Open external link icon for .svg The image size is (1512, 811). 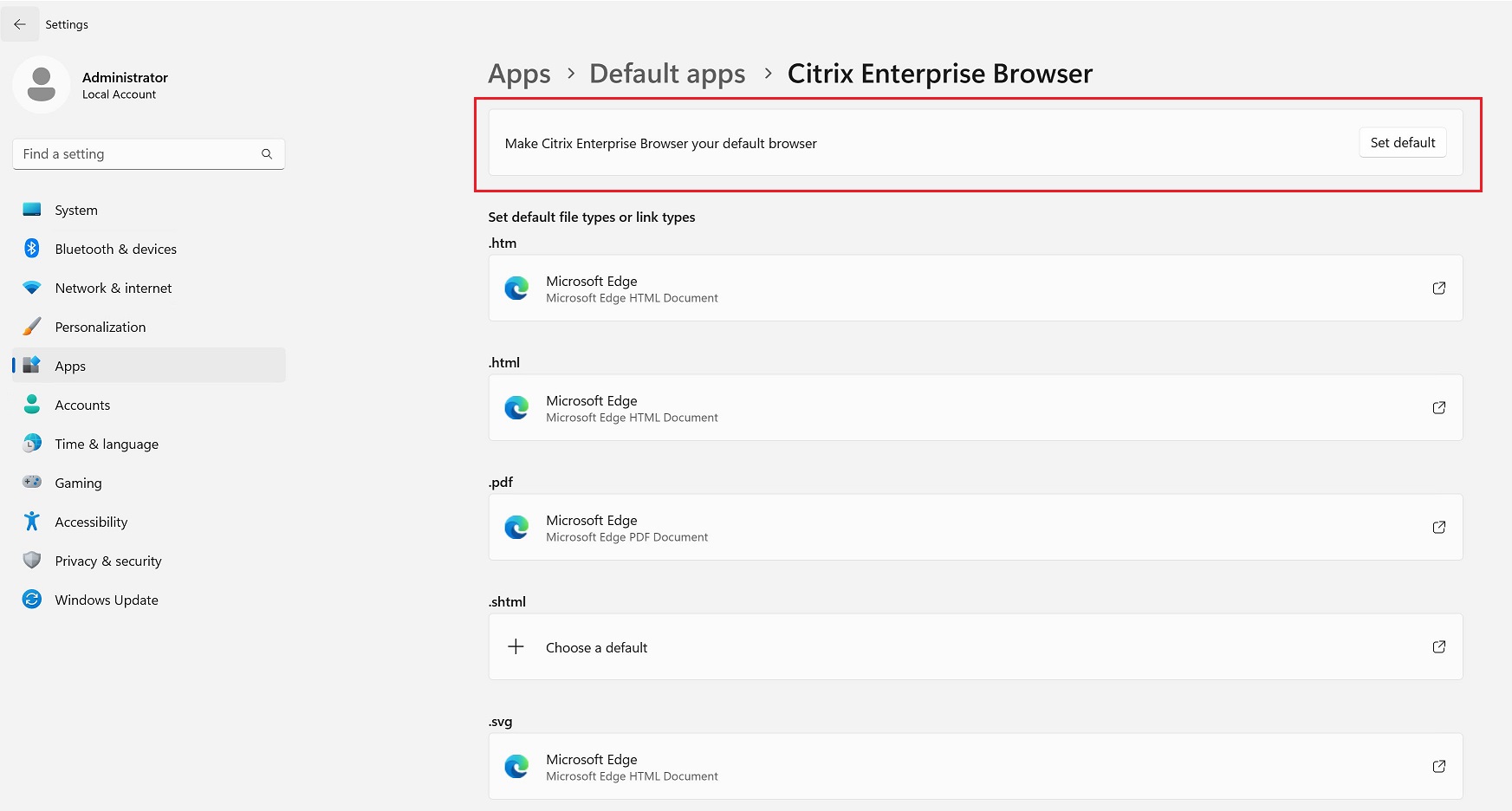(1439, 766)
